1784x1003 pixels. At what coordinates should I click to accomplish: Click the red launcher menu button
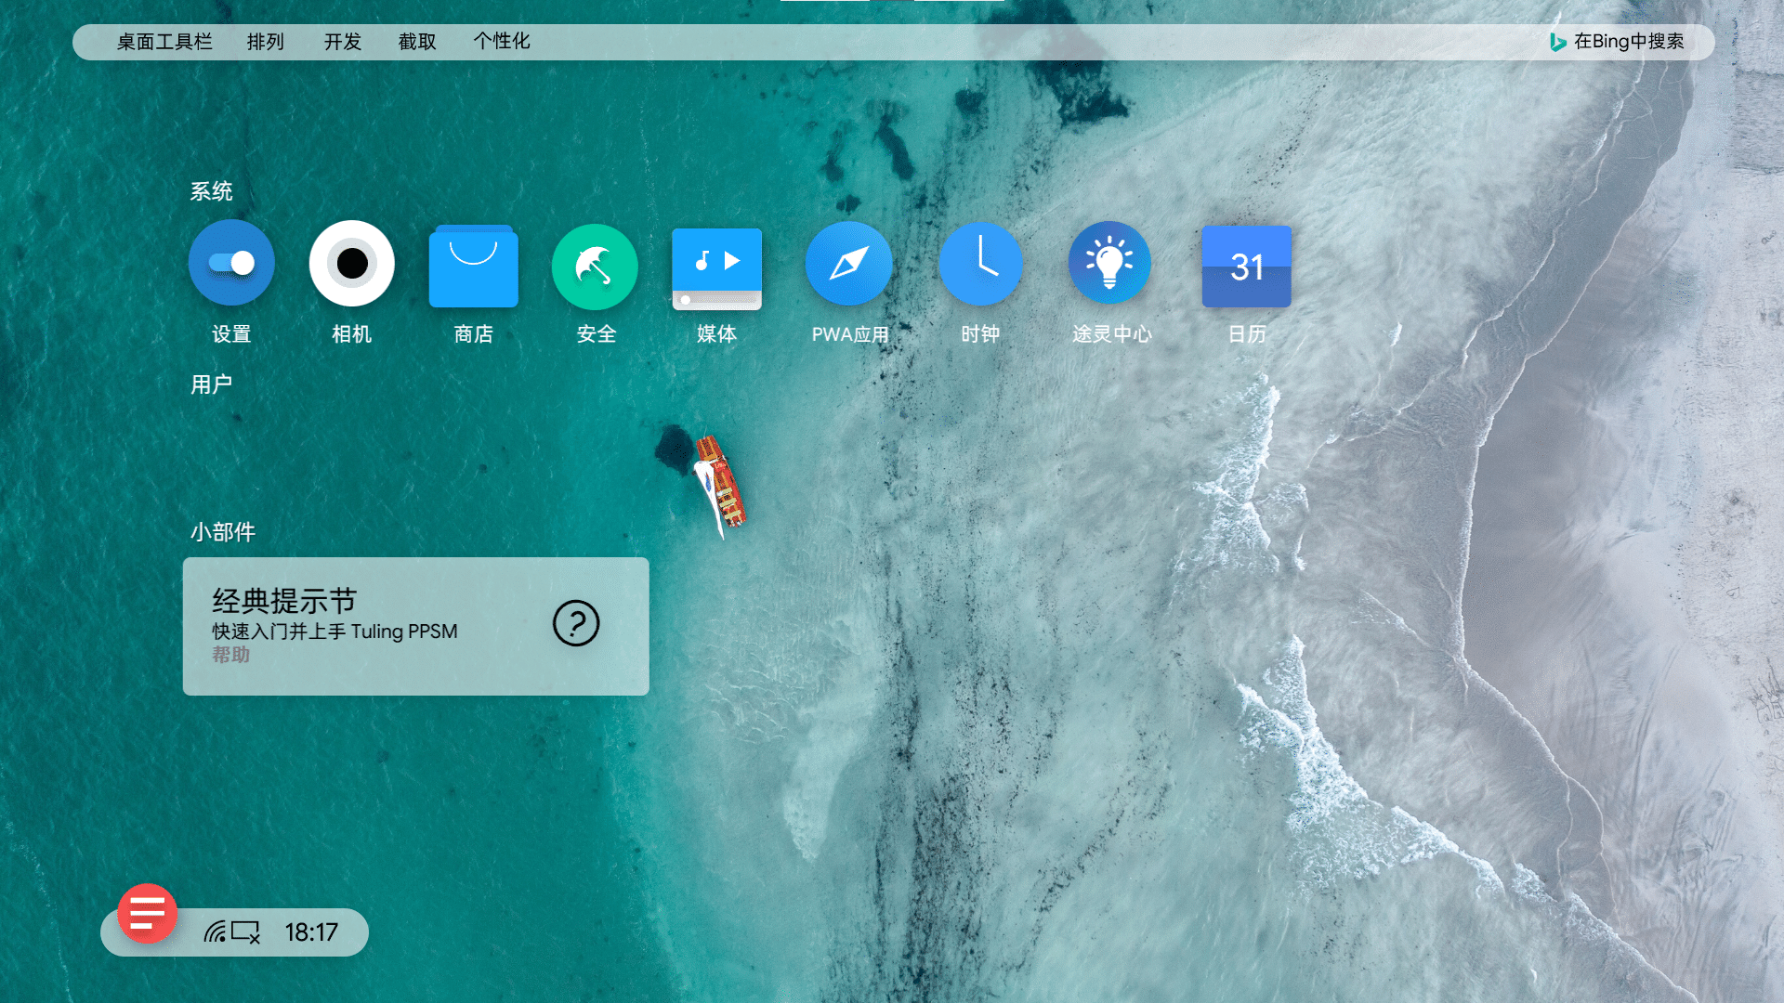pos(147,913)
